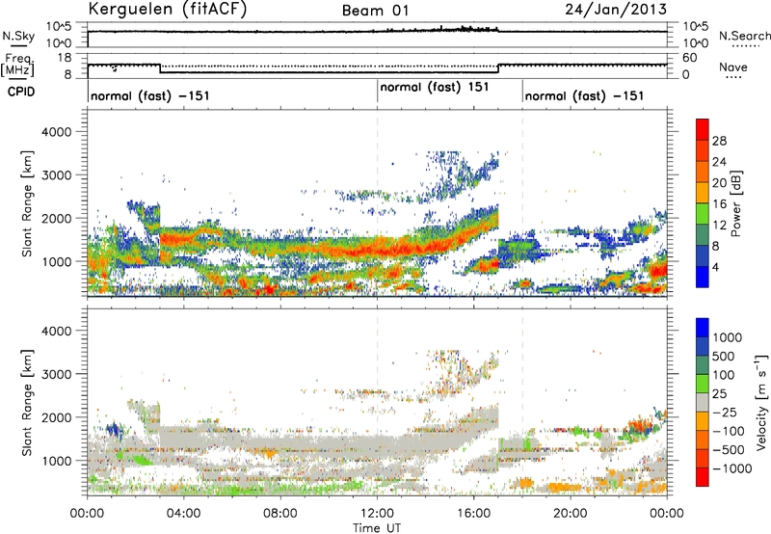
Task: Click the 'Power [dB]' colorbar label
Action: 735,203
